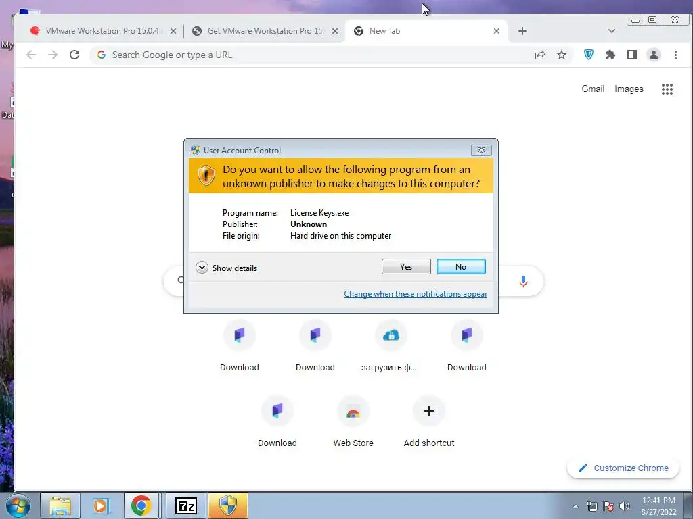The width and height of the screenshot is (693, 519).
Task: Click Yes in User Account Control dialog
Action: tap(406, 266)
